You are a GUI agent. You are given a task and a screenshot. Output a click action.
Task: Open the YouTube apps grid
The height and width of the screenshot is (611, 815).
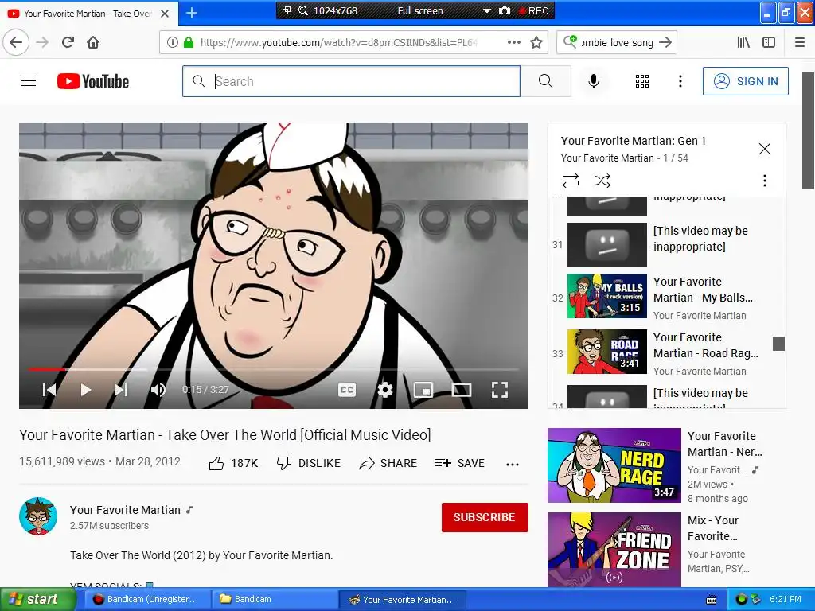(x=642, y=81)
